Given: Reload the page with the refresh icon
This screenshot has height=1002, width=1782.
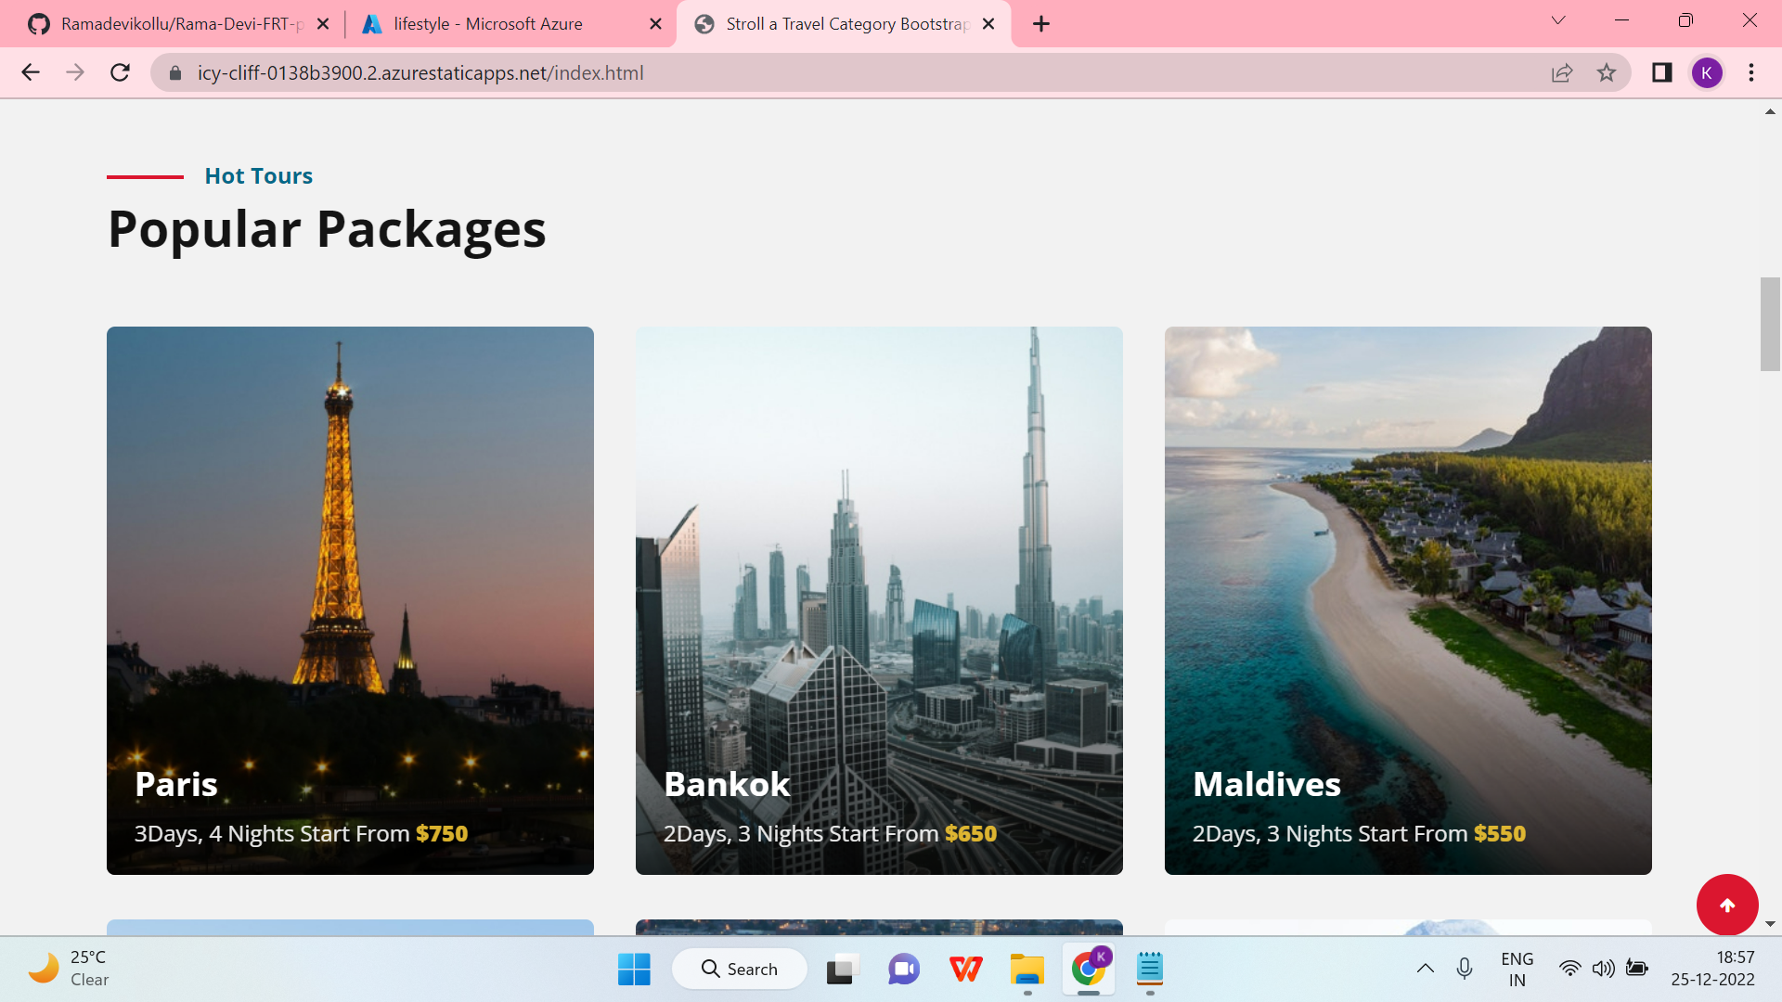Looking at the screenshot, I should tap(120, 72).
